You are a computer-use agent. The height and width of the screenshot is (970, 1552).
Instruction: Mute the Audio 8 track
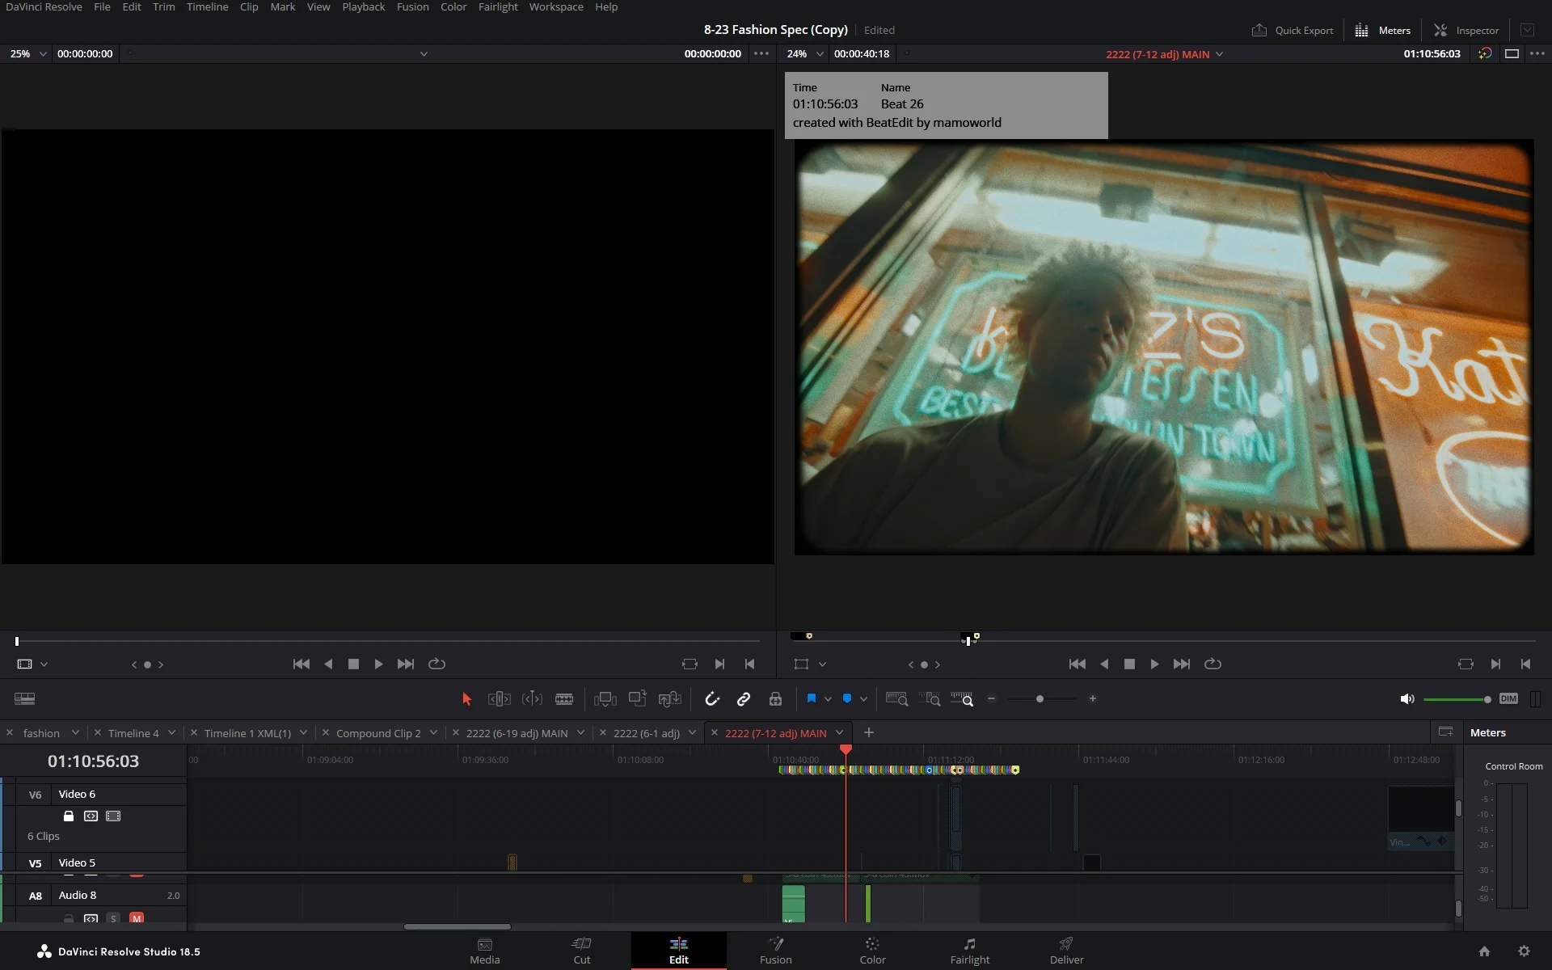pos(137,919)
